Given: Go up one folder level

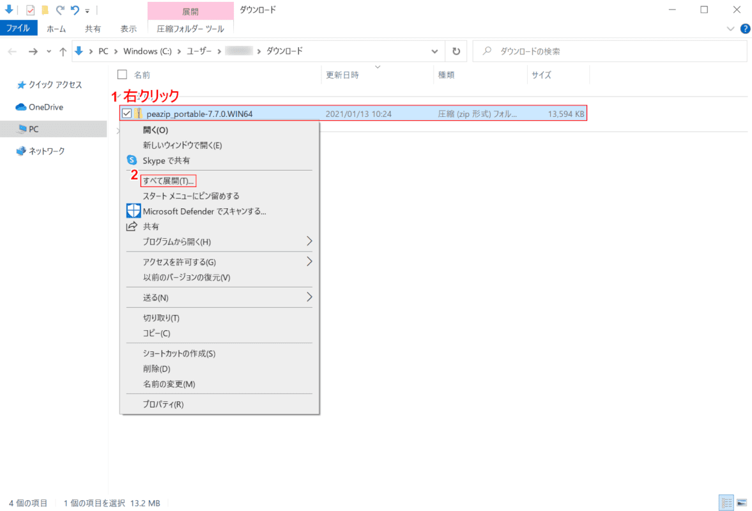Looking at the screenshot, I should pyautogui.click(x=63, y=51).
